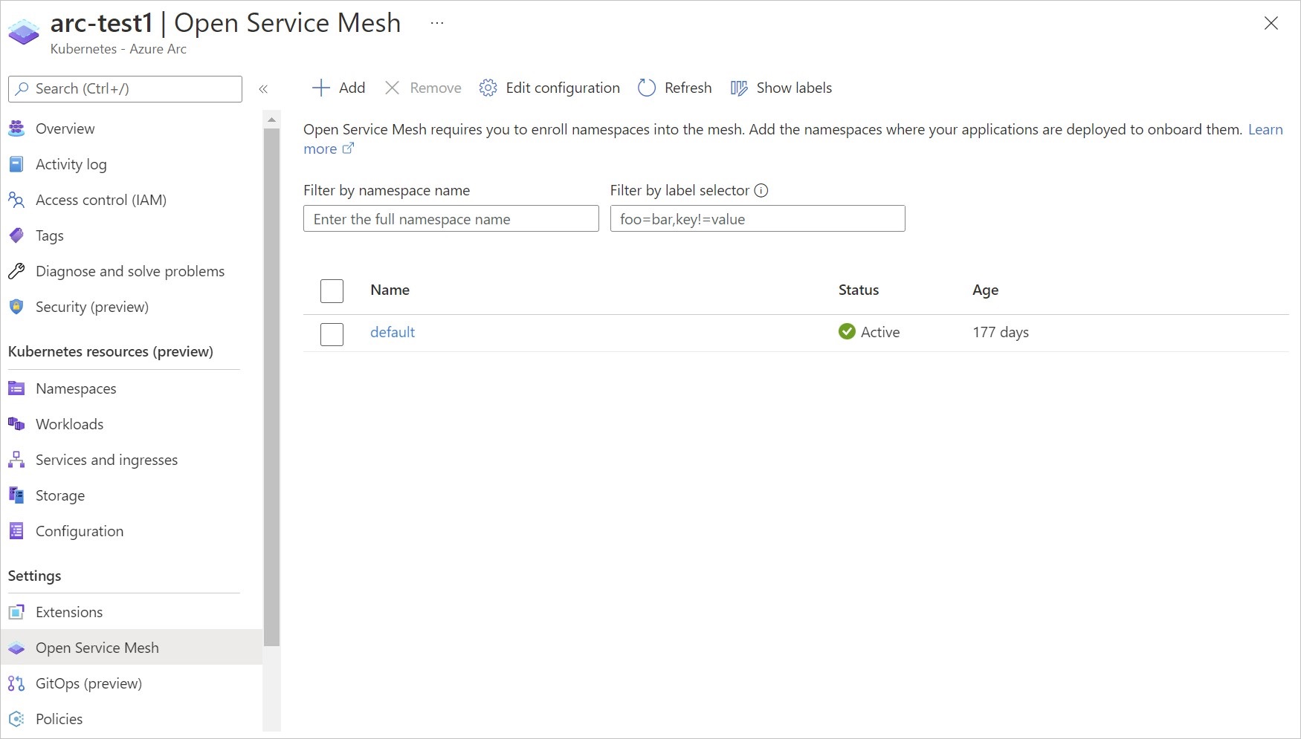Click the sidebar vertical scrollbar thumb
This screenshot has height=739, width=1301.
(271, 386)
